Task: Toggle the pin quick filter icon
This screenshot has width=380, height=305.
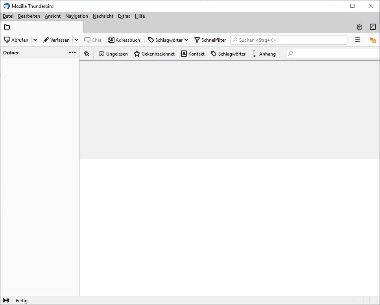Action: [x=87, y=54]
